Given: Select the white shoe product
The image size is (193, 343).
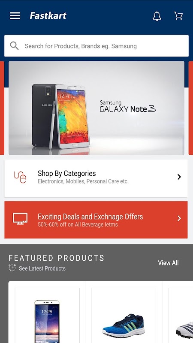Looking at the screenshot, I should [181, 316].
